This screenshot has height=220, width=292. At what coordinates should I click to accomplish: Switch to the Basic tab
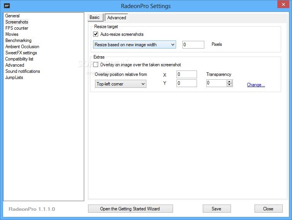click(95, 17)
